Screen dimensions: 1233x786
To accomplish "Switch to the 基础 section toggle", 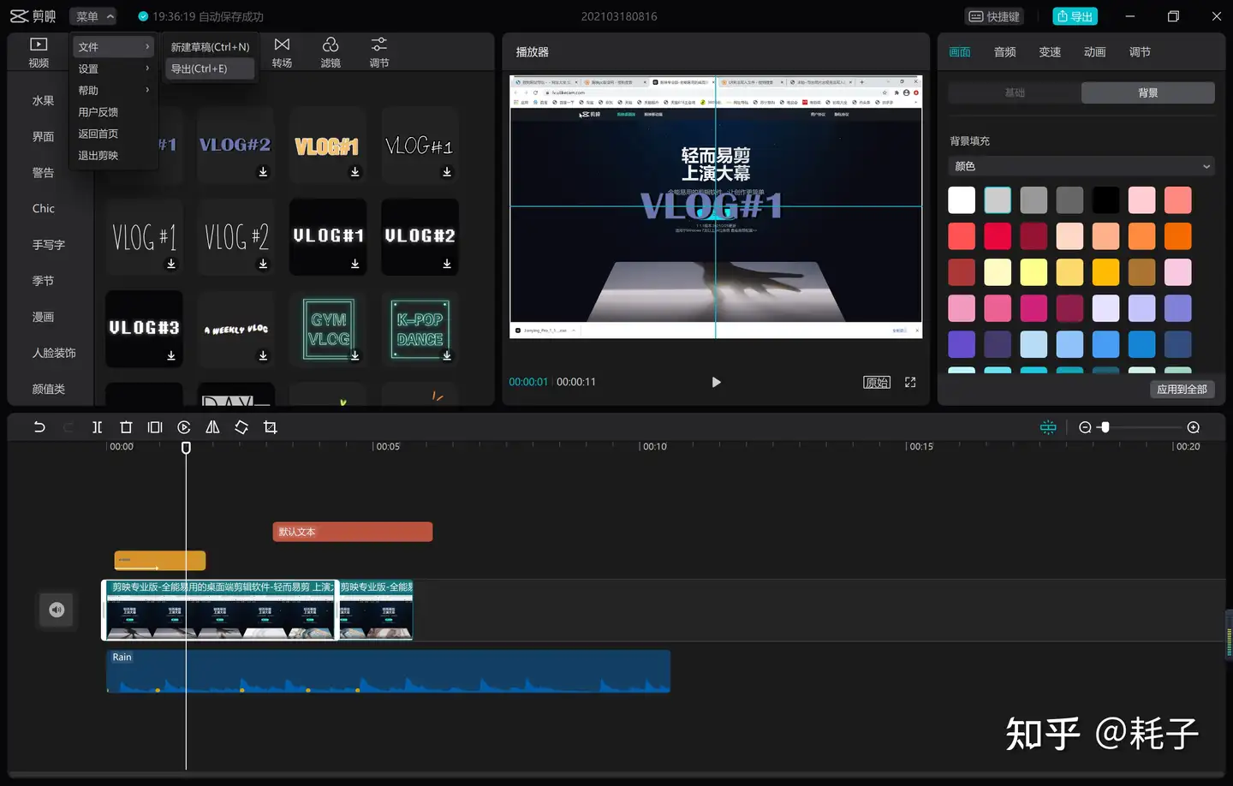I will point(1015,92).
